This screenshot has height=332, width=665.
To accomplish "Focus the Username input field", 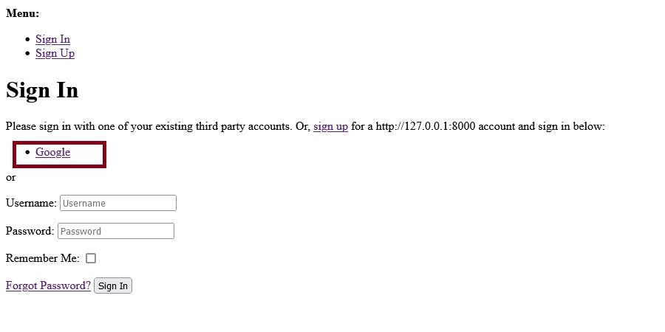I will pos(117,203).
